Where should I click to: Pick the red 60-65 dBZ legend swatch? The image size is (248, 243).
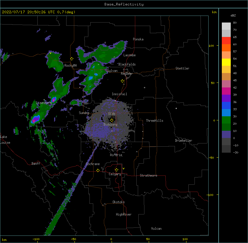pos(226,41)
